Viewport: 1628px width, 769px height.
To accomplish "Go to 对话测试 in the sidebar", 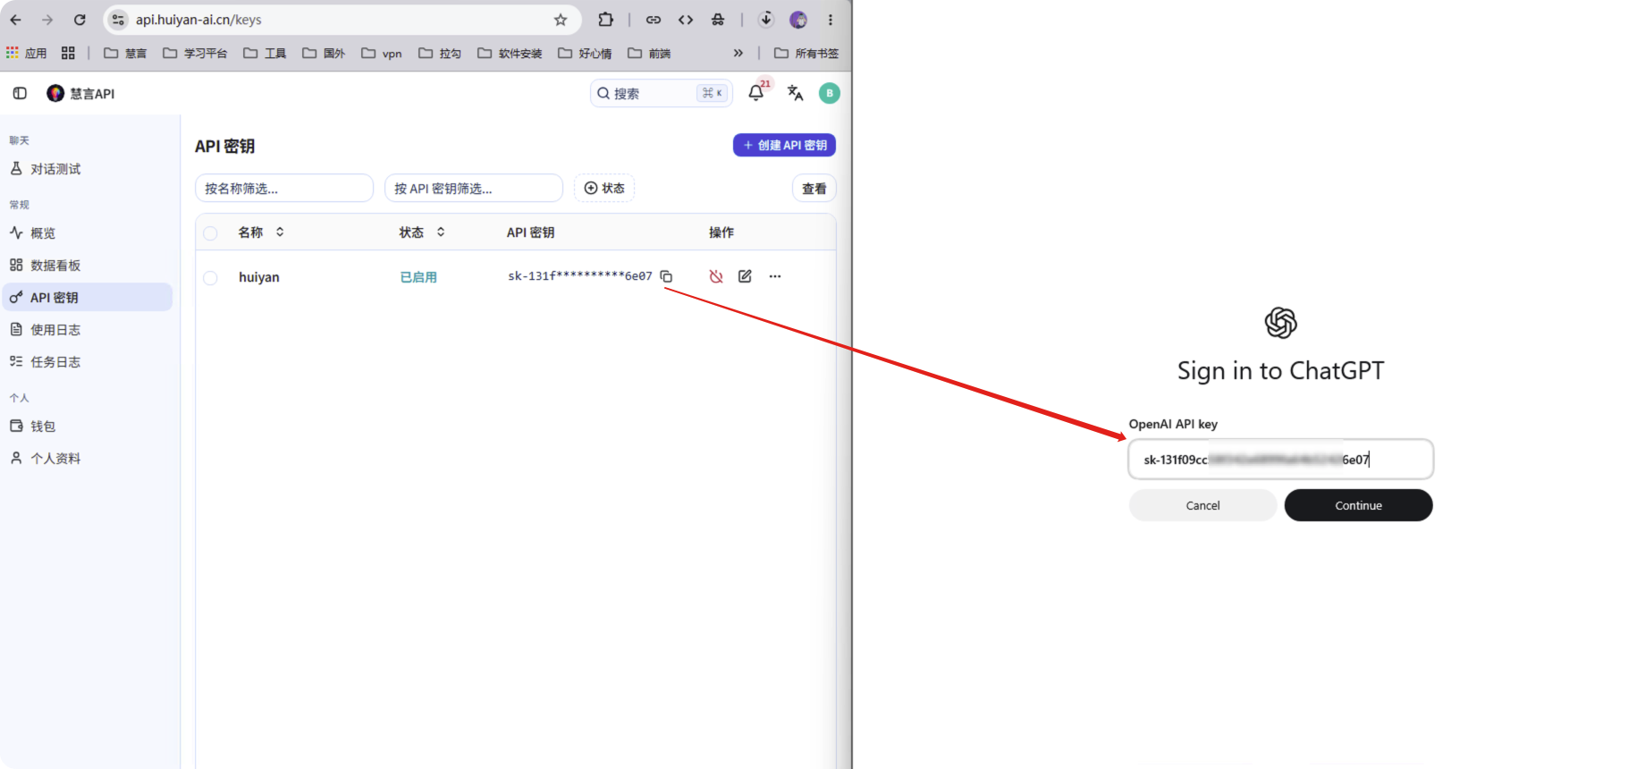I will [88, 169].
